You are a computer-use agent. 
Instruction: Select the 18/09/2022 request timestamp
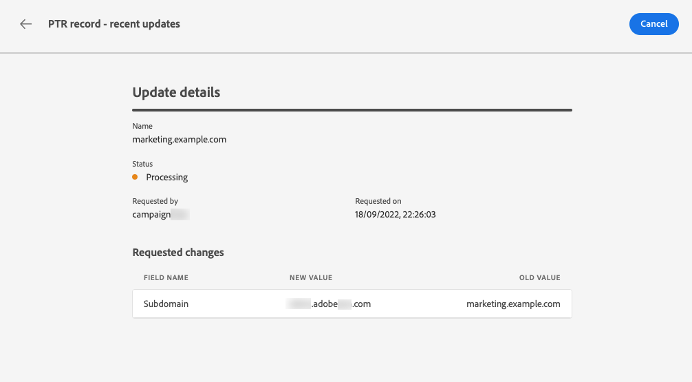point(396,214)
